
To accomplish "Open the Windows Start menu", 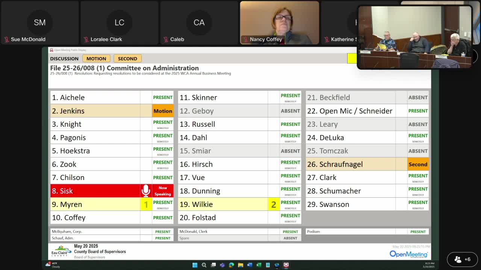I will click(x=195, y=265).
